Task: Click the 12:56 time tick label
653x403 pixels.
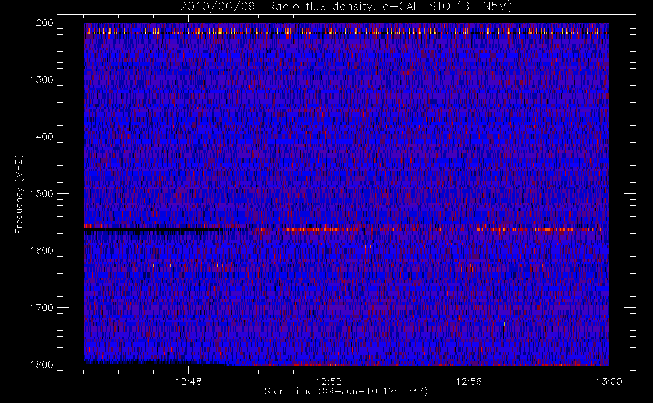Action: coord(469,382)
